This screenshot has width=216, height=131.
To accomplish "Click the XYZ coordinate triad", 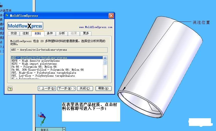I will tap(42, 119).
